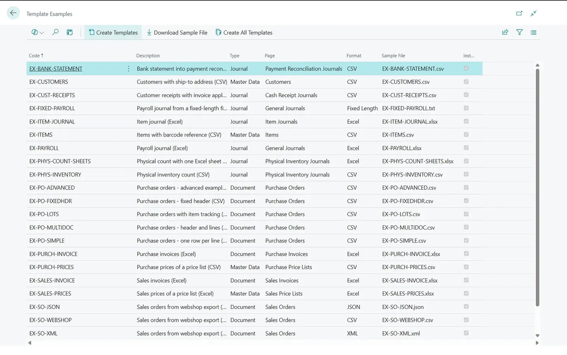
Task: Toggle installed checkbox for EX-CUSTOMERS
Action: (x=466, y=82)
